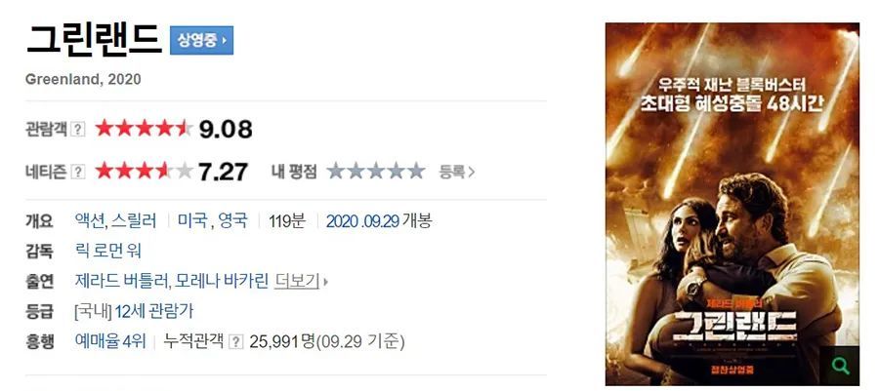Open help icon next to 관람객 rating

78,130
